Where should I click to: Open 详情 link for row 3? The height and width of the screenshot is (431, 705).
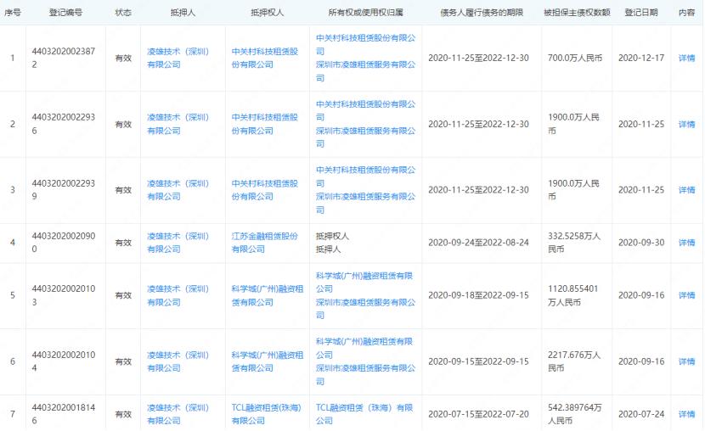tap(686, 190)
